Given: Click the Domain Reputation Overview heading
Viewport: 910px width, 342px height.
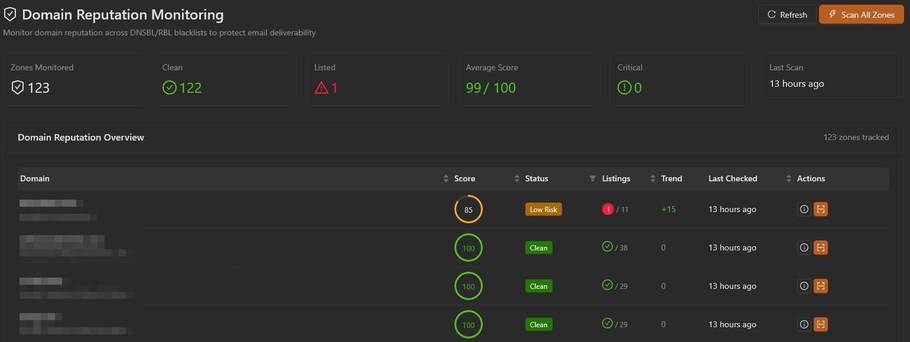Looking at the screenshot, I should pos(81,137).
